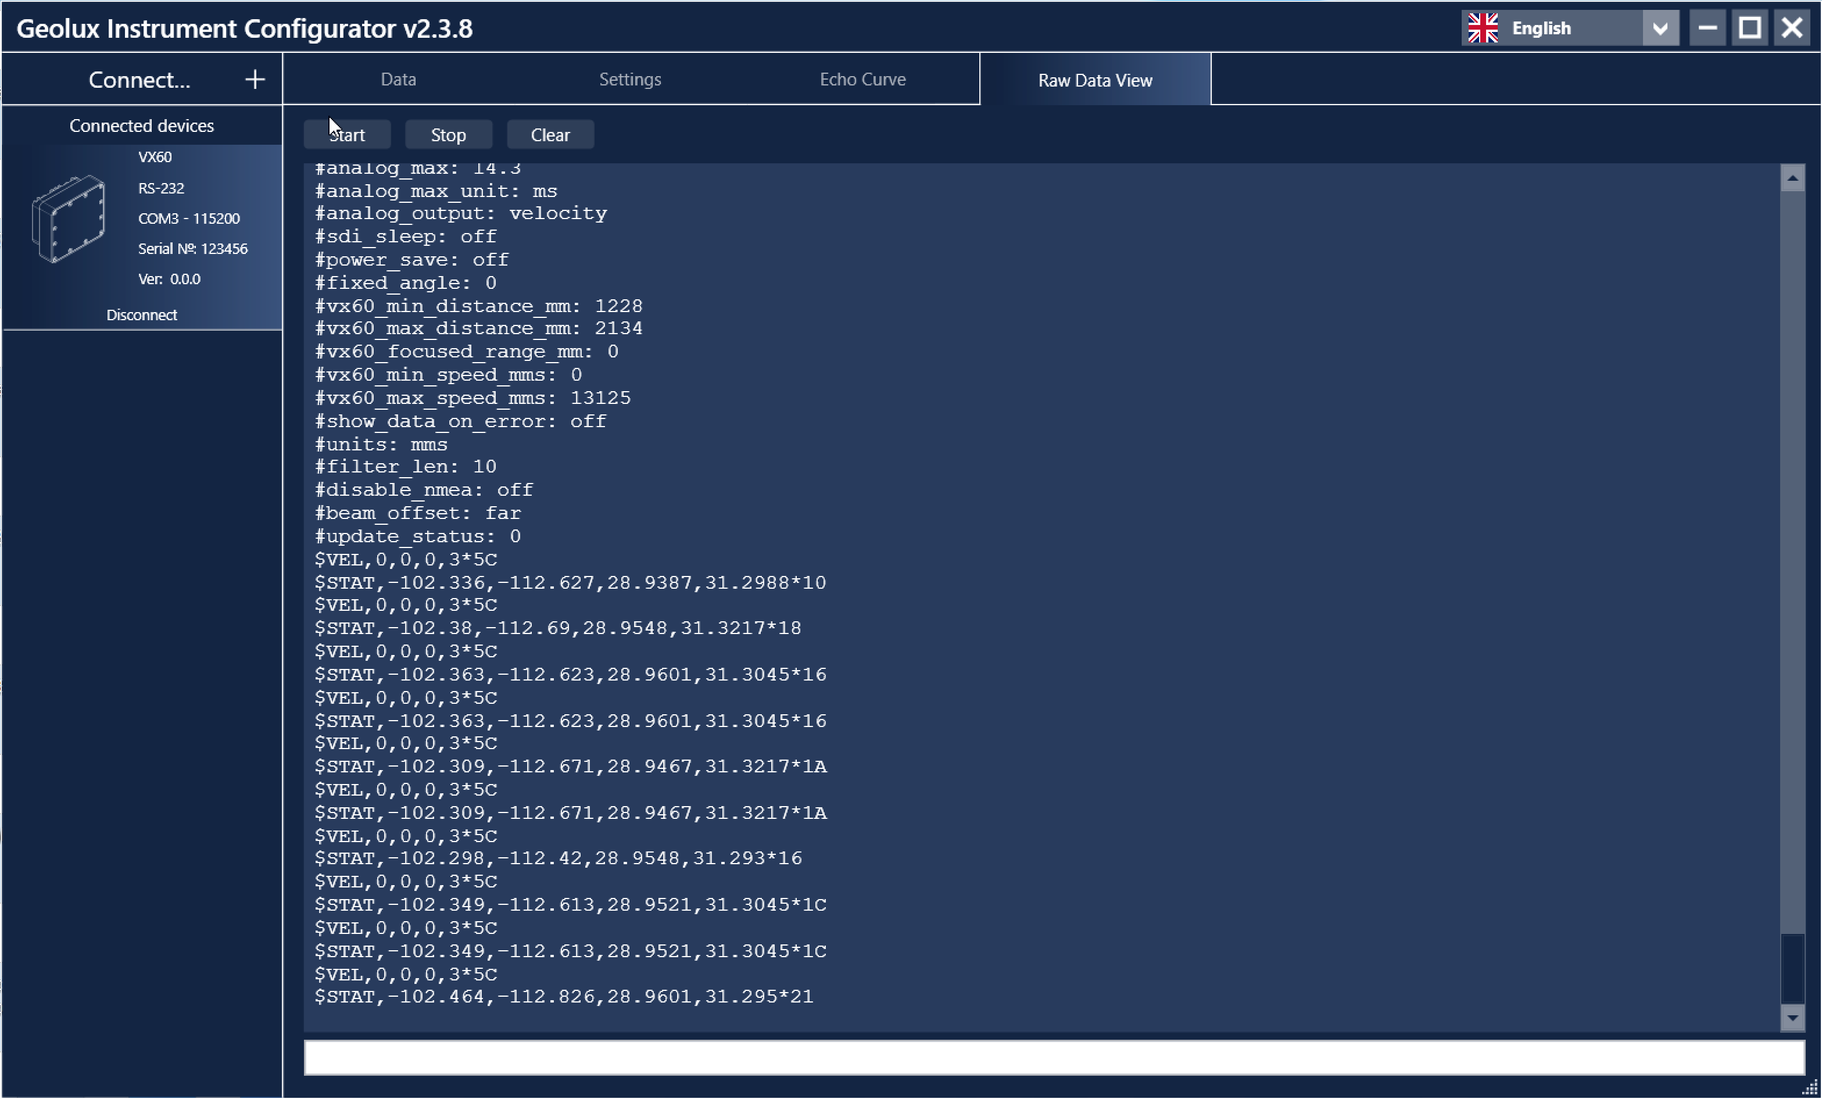Screen dimensions: 1822x1099
Task: Go to the Echo Curve tab
Action: pyautogui.click(x=862, y=79)
